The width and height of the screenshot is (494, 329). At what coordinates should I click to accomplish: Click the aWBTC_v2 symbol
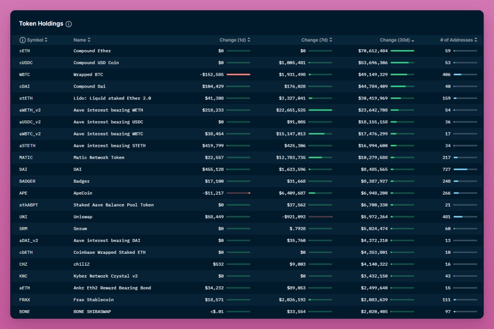pos(30,134)
